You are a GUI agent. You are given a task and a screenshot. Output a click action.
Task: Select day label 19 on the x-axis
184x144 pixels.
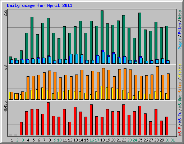(x=108, y=140)
